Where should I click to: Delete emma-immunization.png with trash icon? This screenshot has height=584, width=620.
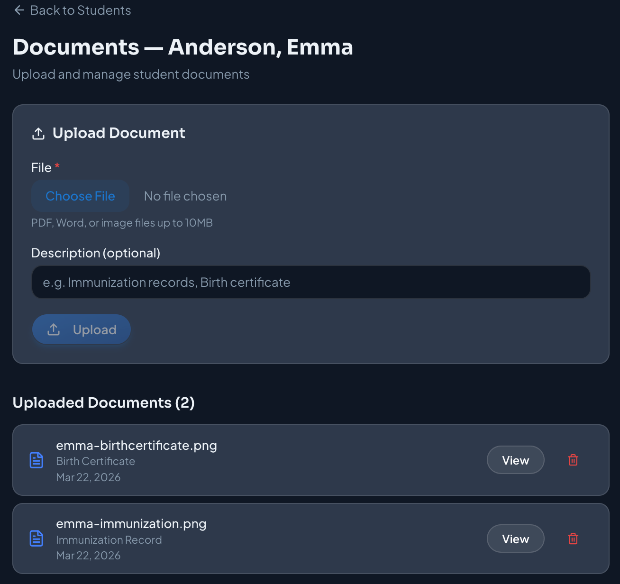pos(573,538)
